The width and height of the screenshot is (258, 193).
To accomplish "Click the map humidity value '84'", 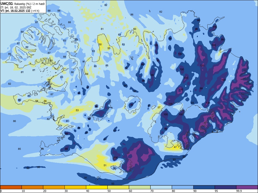I will [x=22, y=32].
